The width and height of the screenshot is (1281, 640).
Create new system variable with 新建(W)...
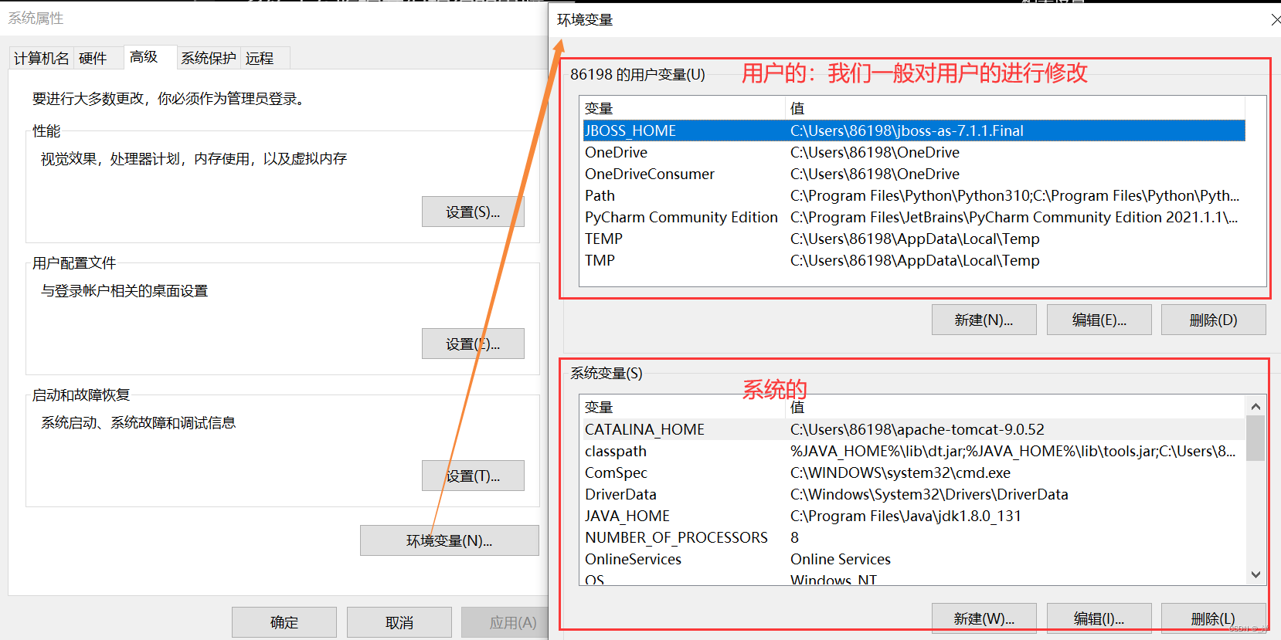984,618
